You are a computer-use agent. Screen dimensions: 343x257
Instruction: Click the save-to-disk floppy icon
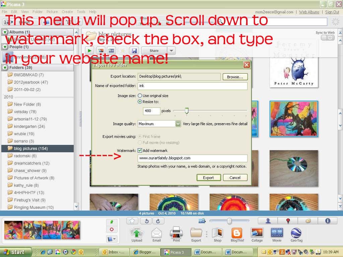click(134, 51)
